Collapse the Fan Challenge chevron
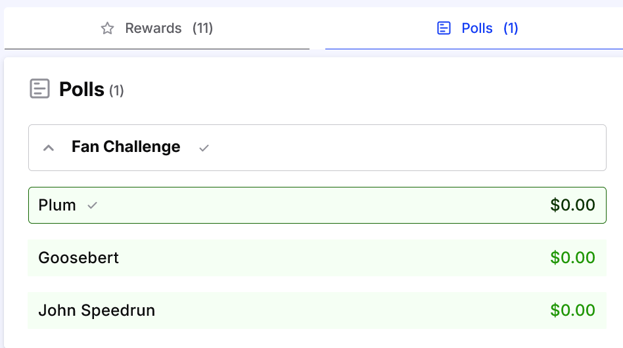This screenshot has width=623, height=348. 49,148
